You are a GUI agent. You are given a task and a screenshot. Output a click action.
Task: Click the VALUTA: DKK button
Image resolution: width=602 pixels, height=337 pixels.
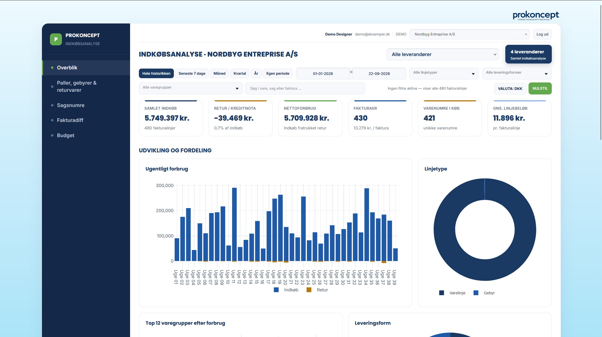(510, 89)
